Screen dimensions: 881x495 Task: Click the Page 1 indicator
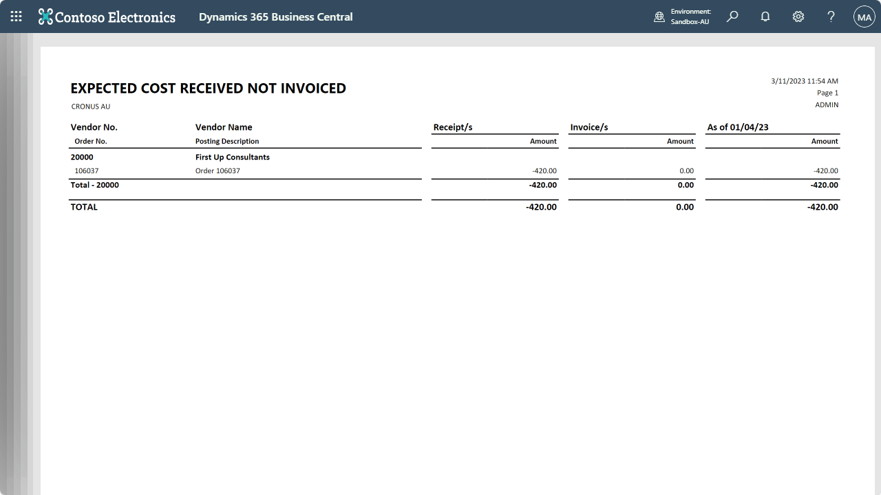pyautogui.click(x=827, y=93)
